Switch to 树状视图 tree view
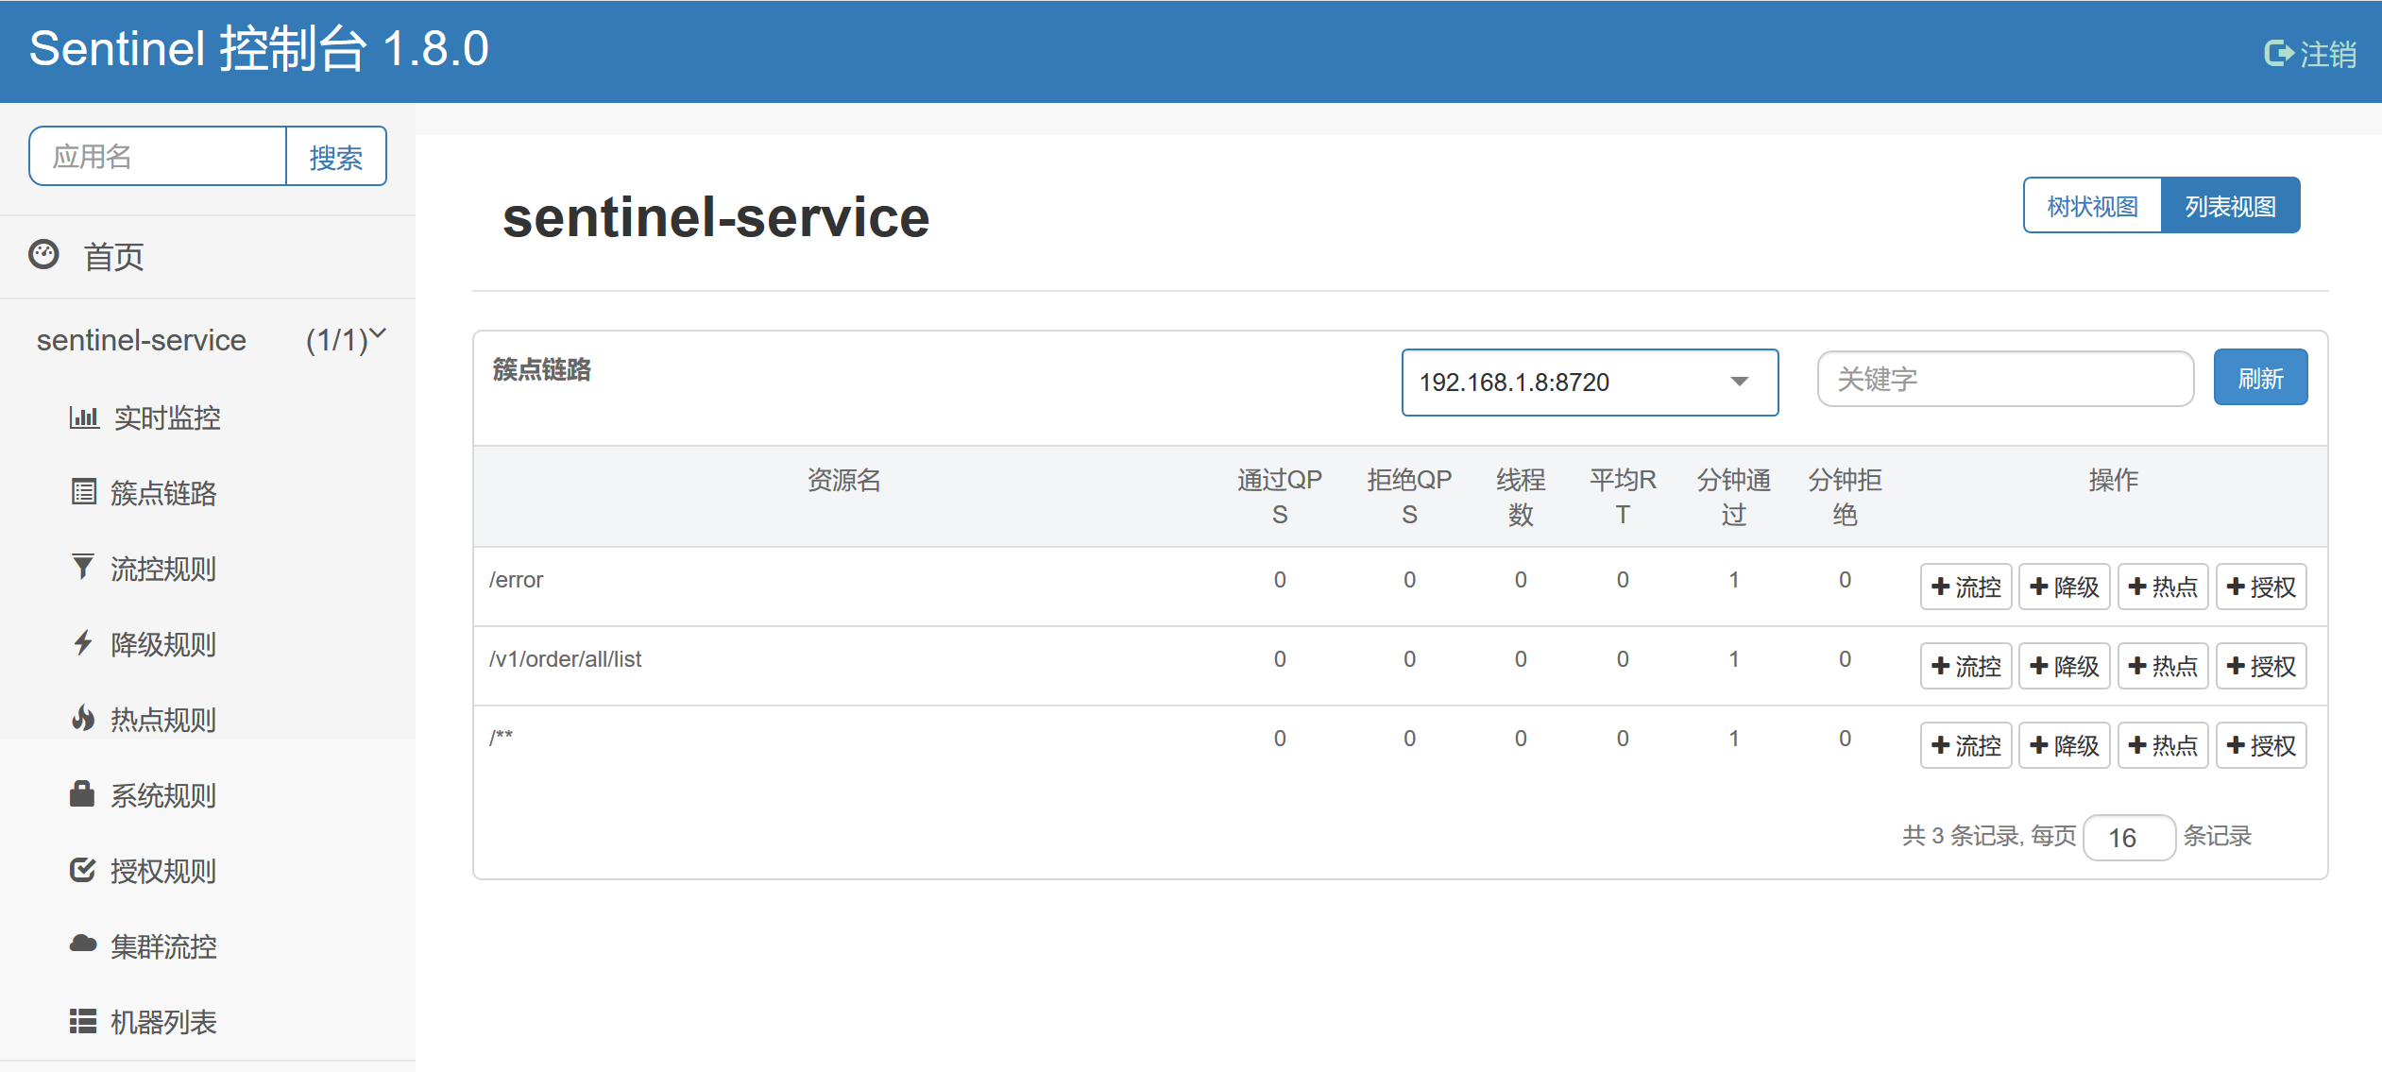Viewport: 2382px width, 1072px height. 2092,206
